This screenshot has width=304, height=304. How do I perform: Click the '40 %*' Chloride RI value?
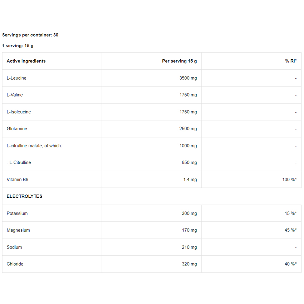[290, 264]
